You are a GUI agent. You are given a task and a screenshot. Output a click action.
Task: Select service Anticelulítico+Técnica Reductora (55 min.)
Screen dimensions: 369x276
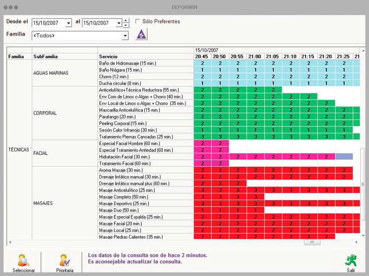(146, 90)
